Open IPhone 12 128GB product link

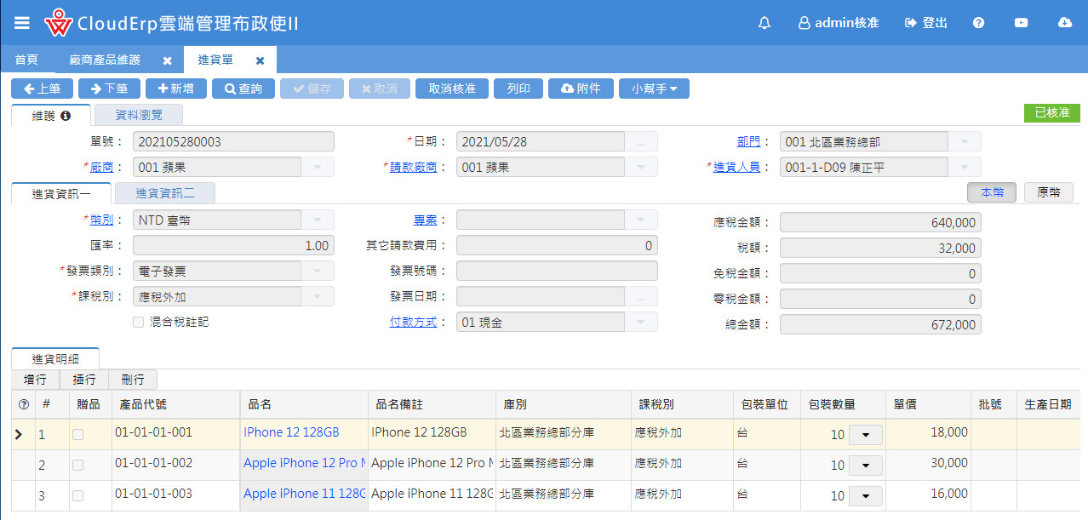point(291,432)
